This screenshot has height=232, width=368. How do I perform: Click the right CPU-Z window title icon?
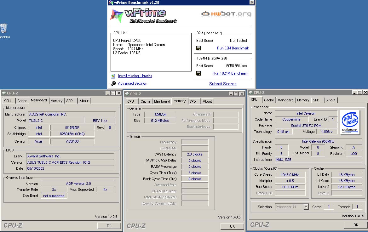click(251, 93)
